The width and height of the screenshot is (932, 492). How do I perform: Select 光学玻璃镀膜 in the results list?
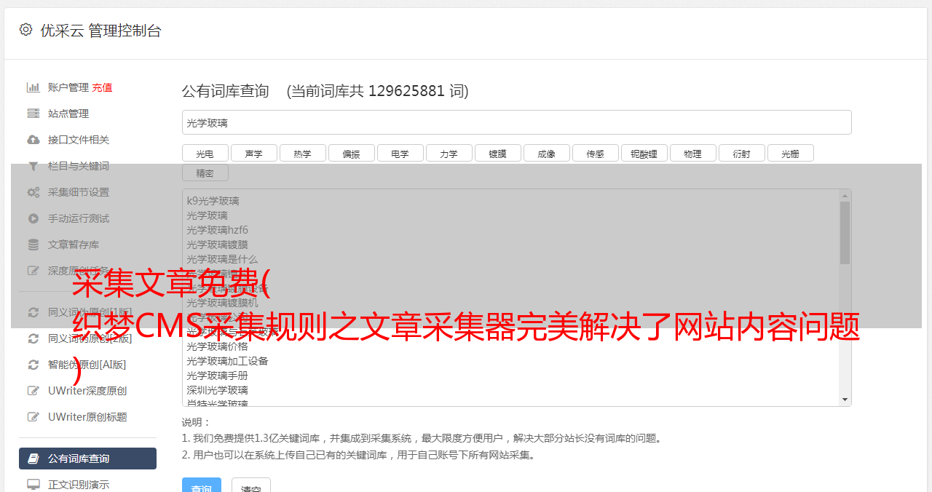217,245
